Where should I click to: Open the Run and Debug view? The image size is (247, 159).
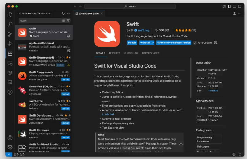coord(10,44)
